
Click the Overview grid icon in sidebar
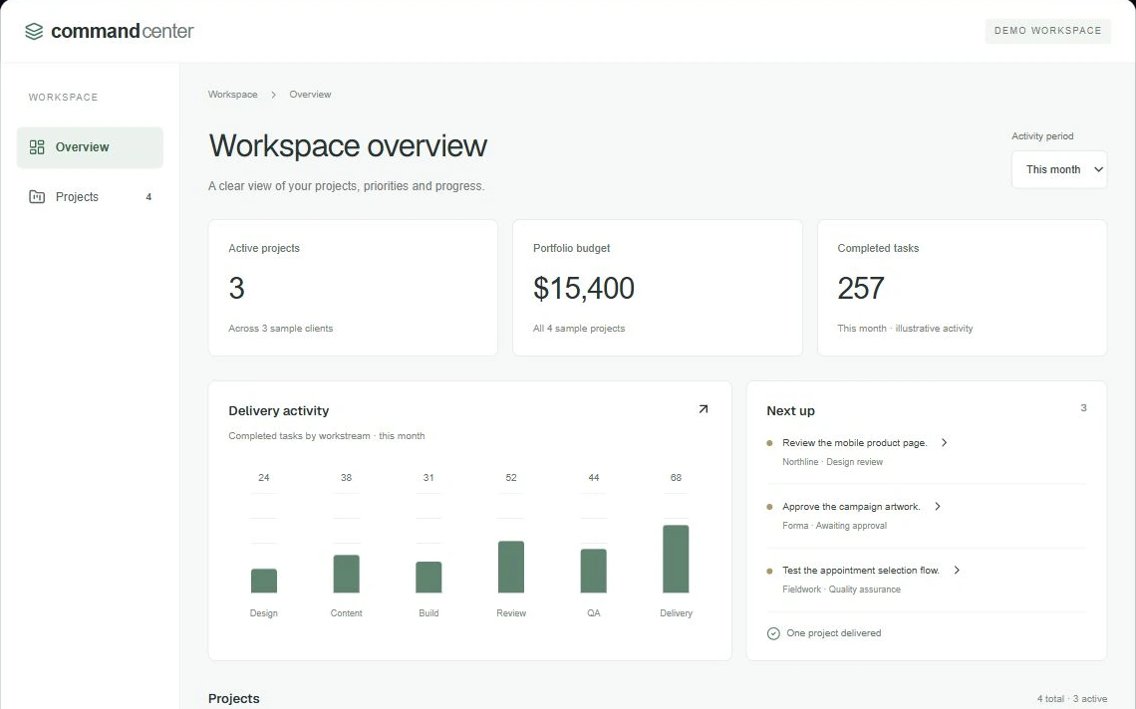(37, 147)
